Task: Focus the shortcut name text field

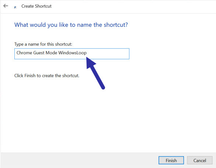Action: 72,54
